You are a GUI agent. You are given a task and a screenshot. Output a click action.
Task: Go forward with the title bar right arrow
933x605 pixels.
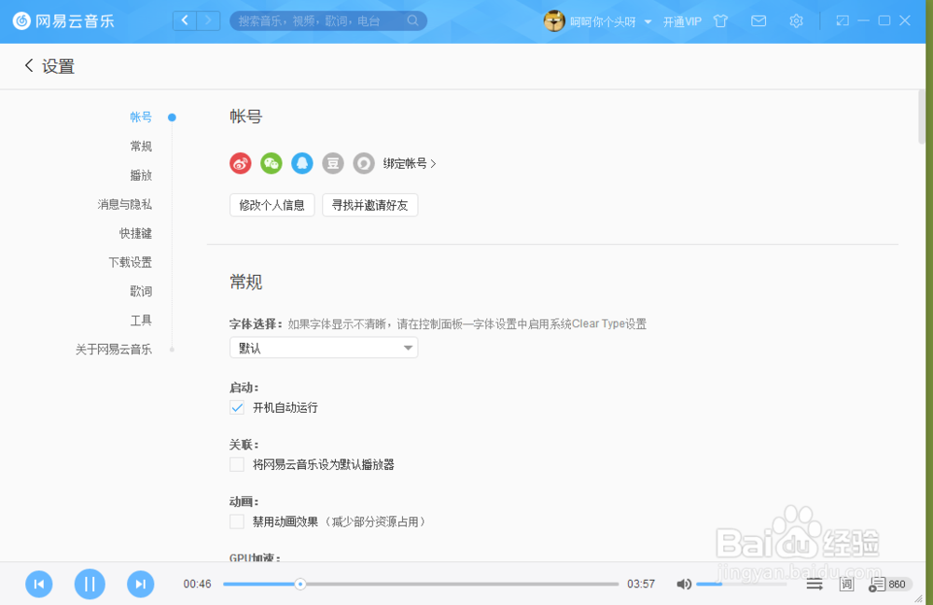(208, 21)
